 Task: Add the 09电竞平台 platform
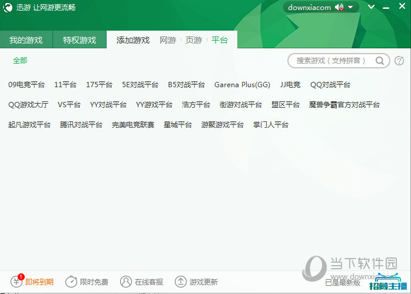(x=26, y=85)
